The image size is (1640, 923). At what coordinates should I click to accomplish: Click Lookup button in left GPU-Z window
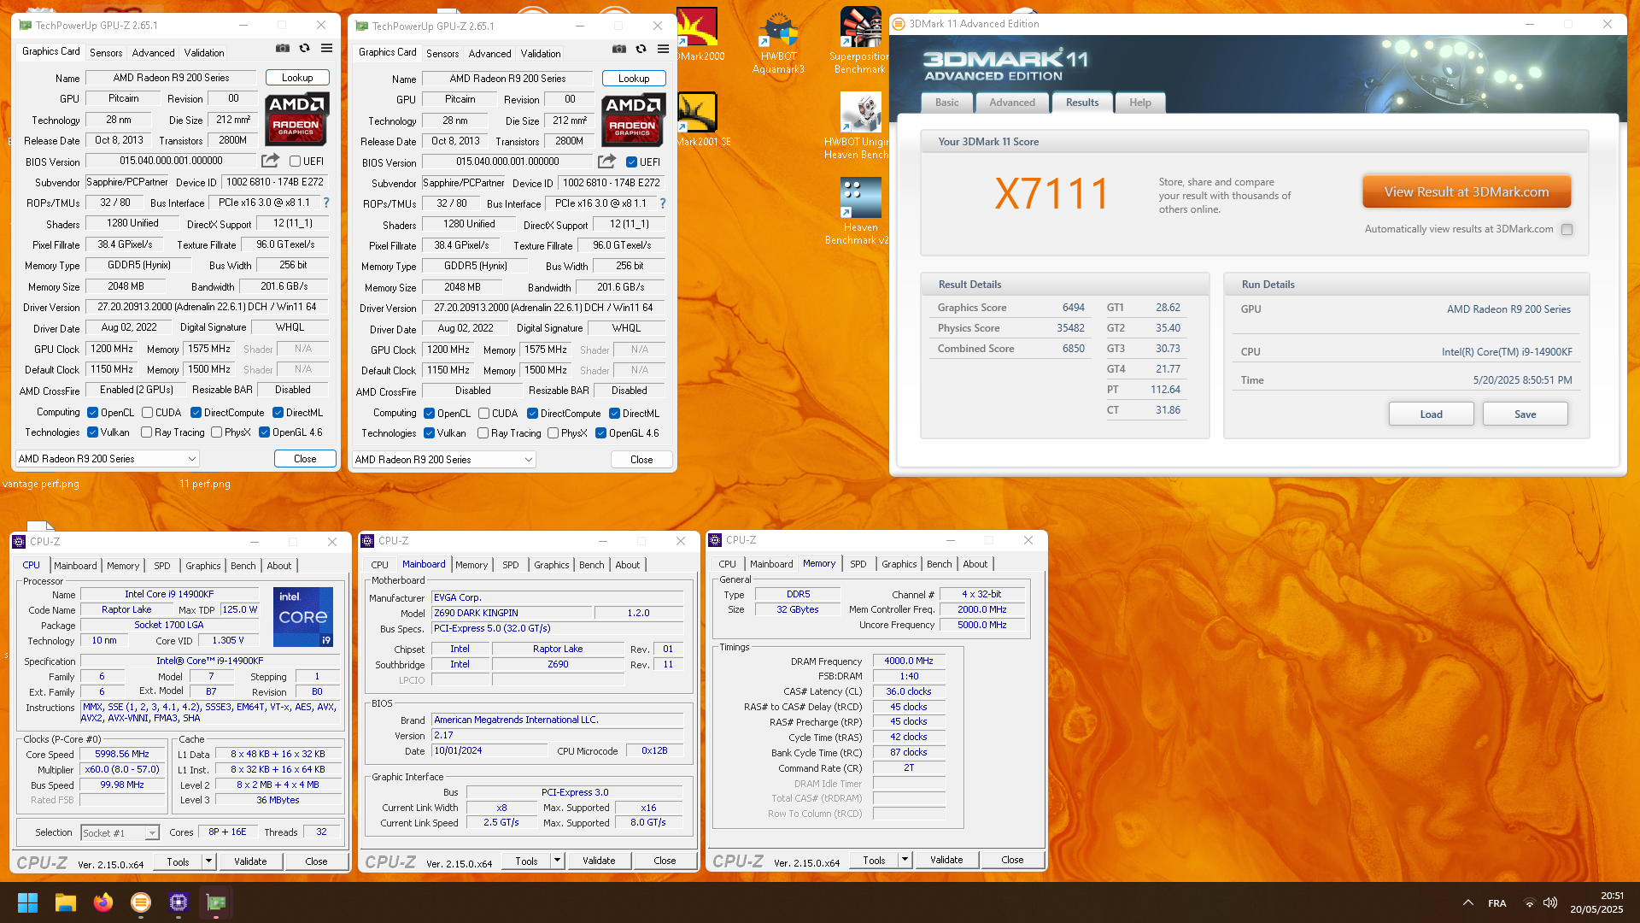tap(297, 78)
